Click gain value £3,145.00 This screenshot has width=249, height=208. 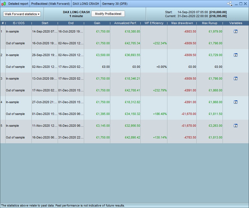pos(103,126)
